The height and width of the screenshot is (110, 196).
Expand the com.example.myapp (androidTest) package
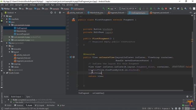9,37
